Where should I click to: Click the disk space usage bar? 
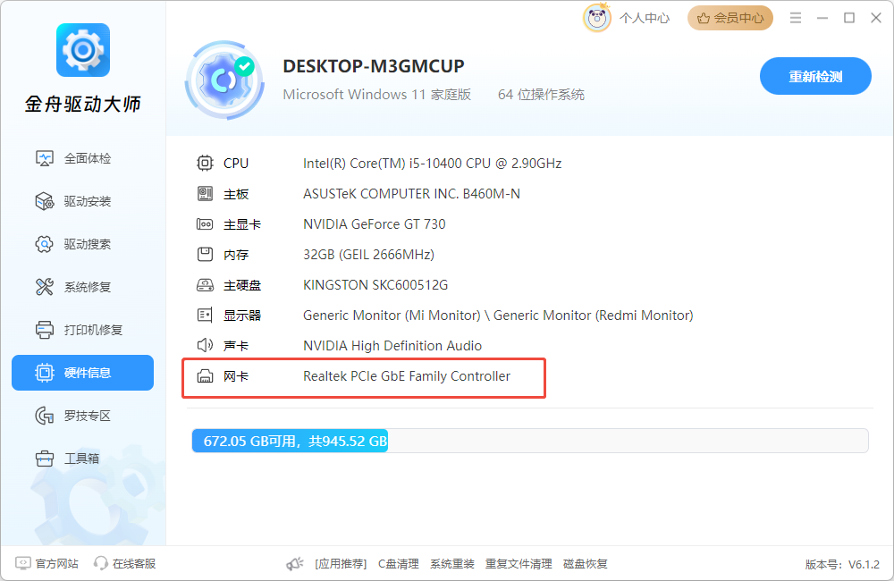(x=529, y=441)
